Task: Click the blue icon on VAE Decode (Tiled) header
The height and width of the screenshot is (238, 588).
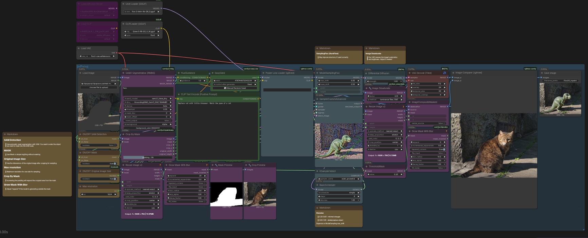Action: [444, 73]
